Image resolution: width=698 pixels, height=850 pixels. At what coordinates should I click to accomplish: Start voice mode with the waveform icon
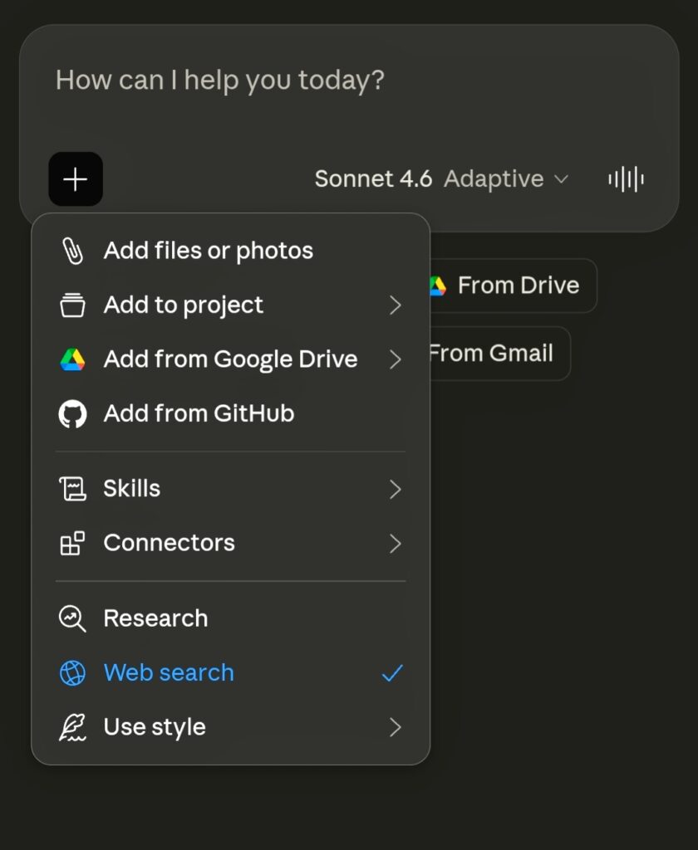(626, 179)
